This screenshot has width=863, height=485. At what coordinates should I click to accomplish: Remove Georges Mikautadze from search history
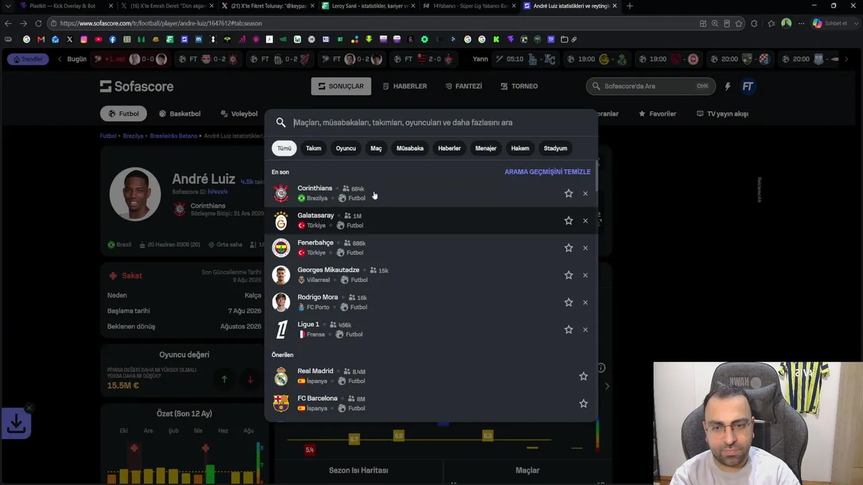coord(585,275)
